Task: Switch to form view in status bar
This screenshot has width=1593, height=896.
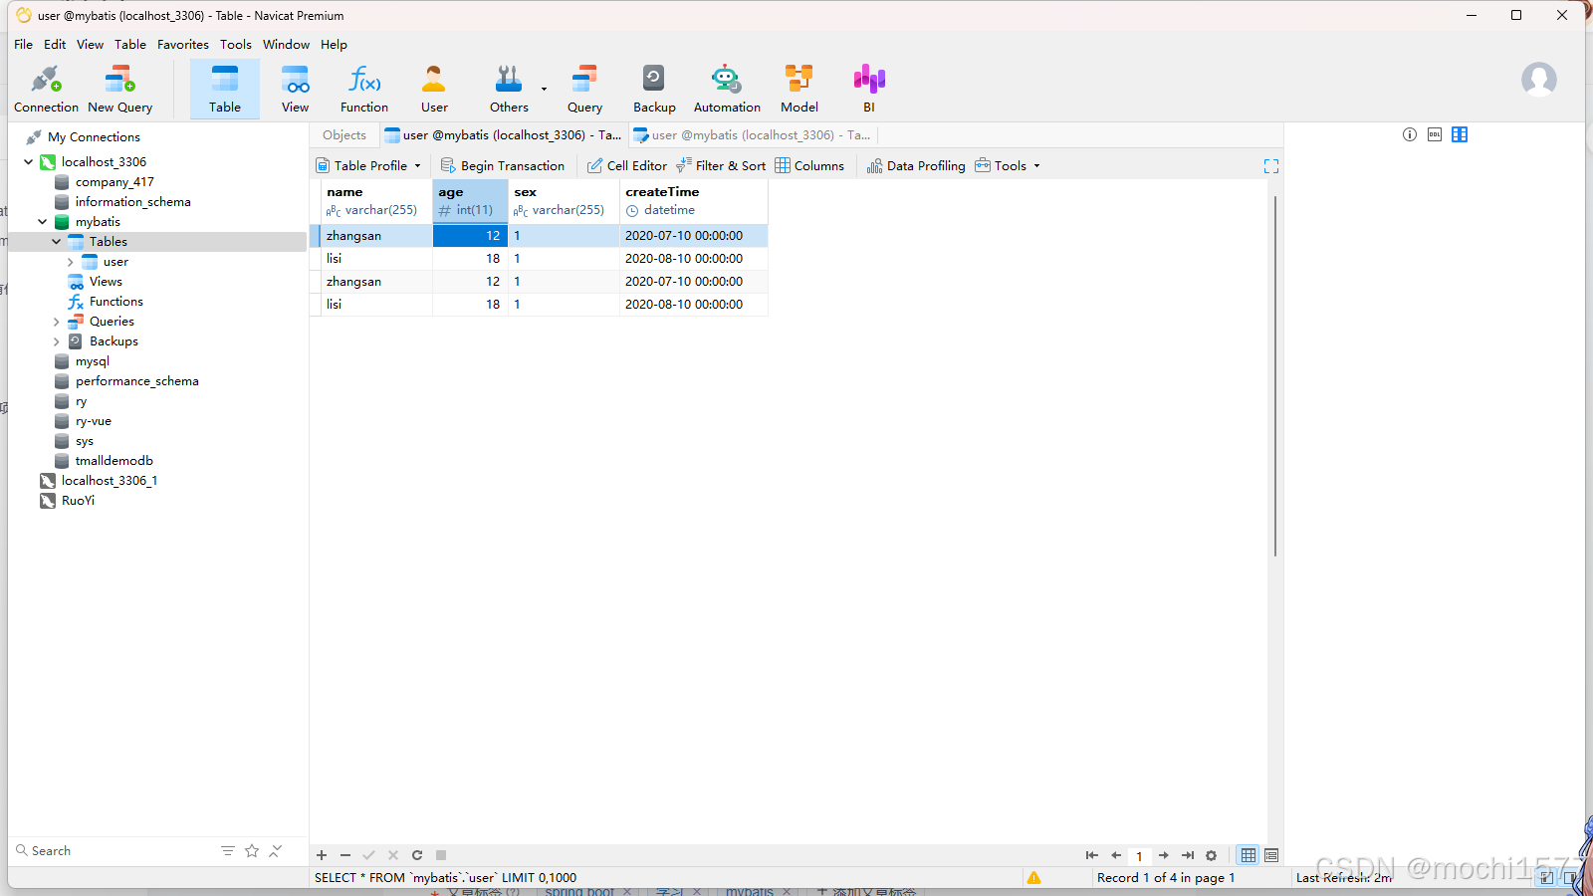Action: [x=1271, y=855]
